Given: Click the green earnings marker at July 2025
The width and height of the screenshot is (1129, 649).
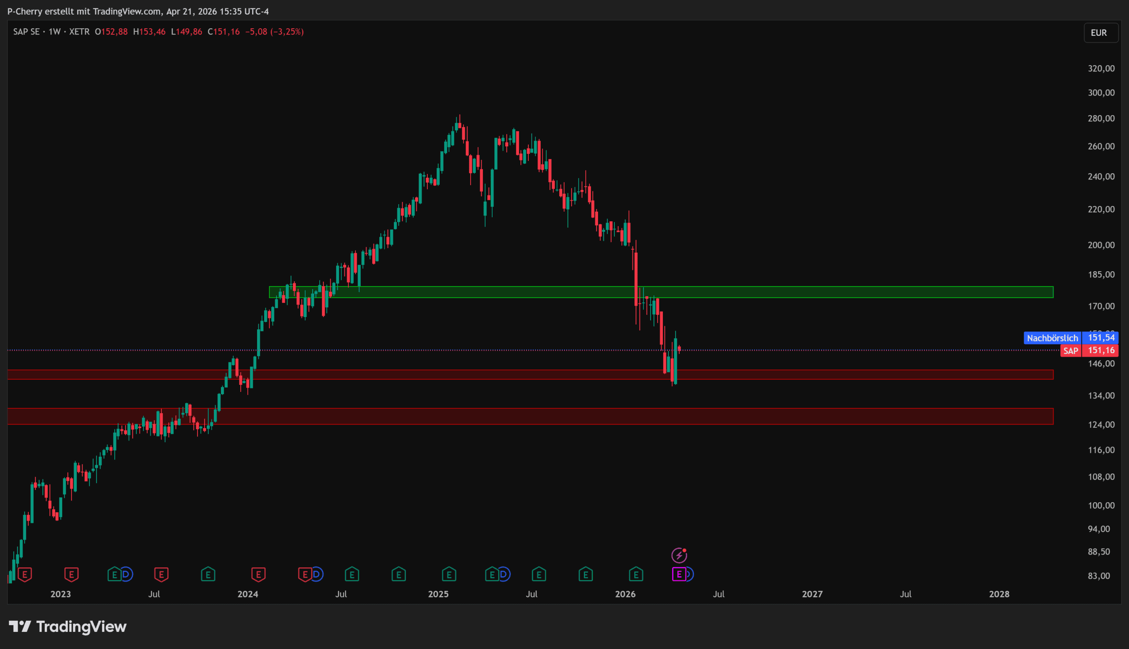Looking at the screenshot, I should (x=539, y=574).
